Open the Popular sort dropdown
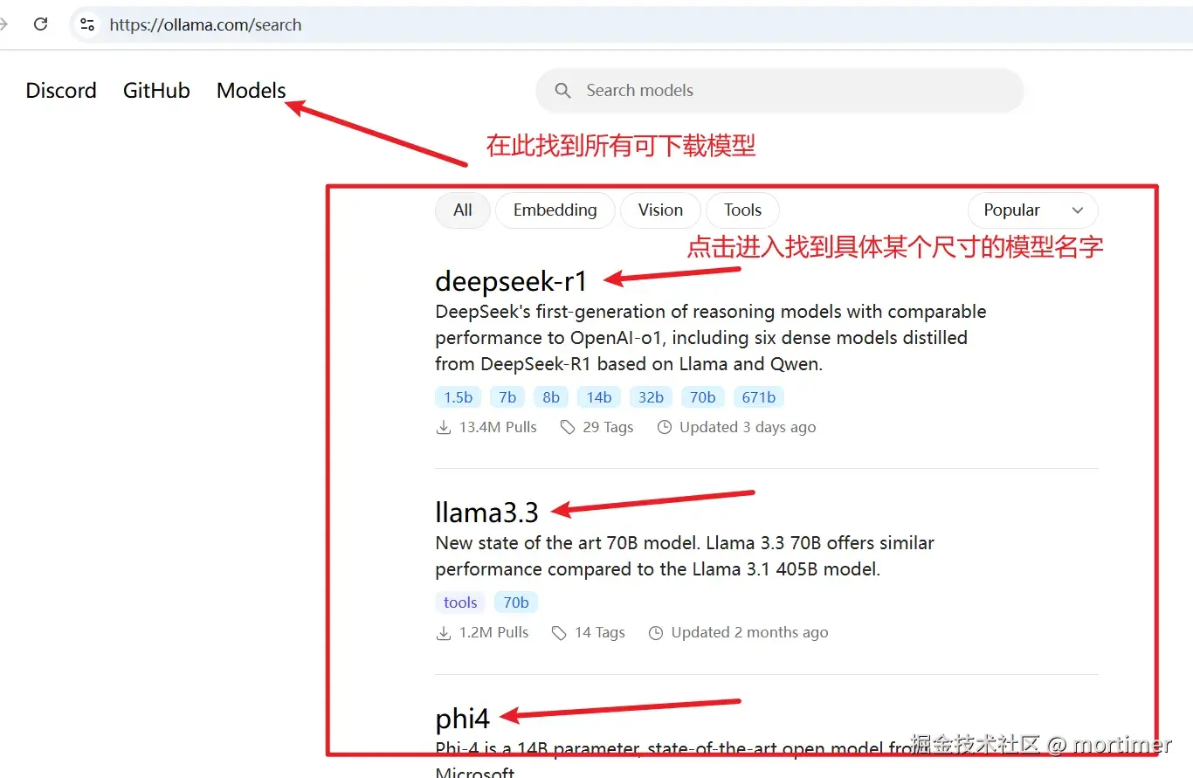 tap(1032, 210)
